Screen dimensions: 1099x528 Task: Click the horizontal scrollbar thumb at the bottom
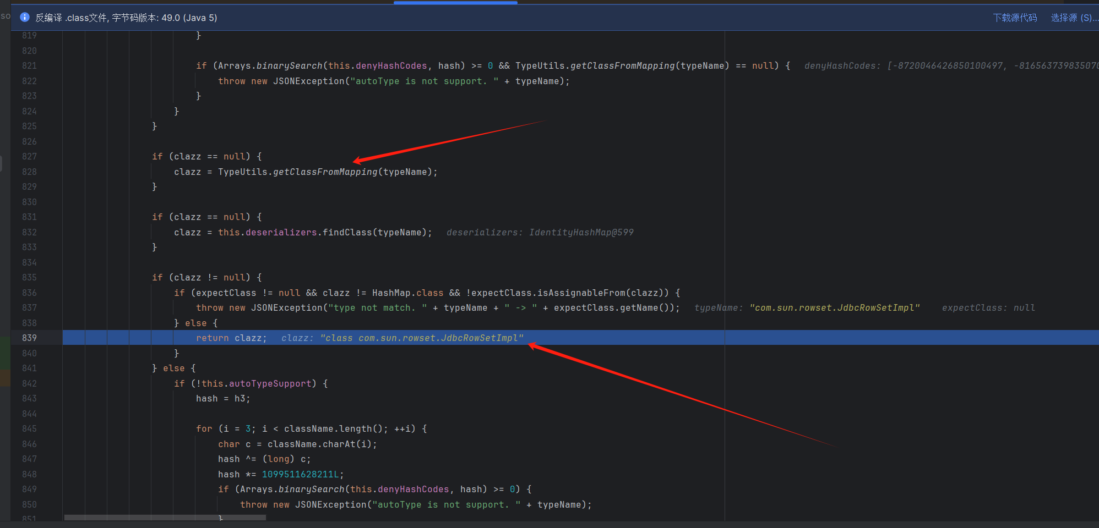pyautogui.click(x=165, y=518)
